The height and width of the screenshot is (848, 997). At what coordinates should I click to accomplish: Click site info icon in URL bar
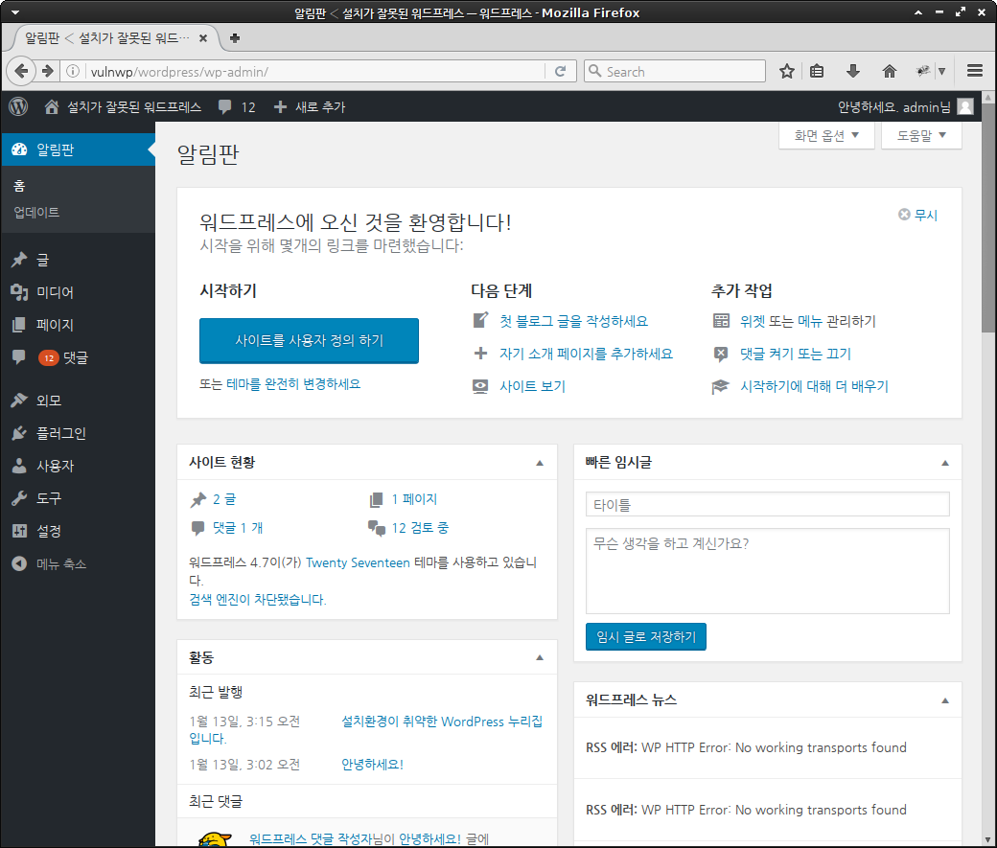point(73,71)
